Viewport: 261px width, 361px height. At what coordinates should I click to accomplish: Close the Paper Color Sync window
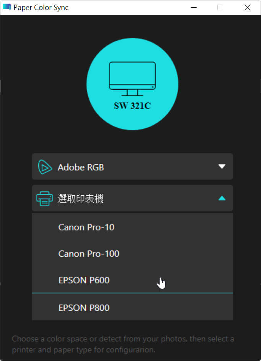click(247, 7)
